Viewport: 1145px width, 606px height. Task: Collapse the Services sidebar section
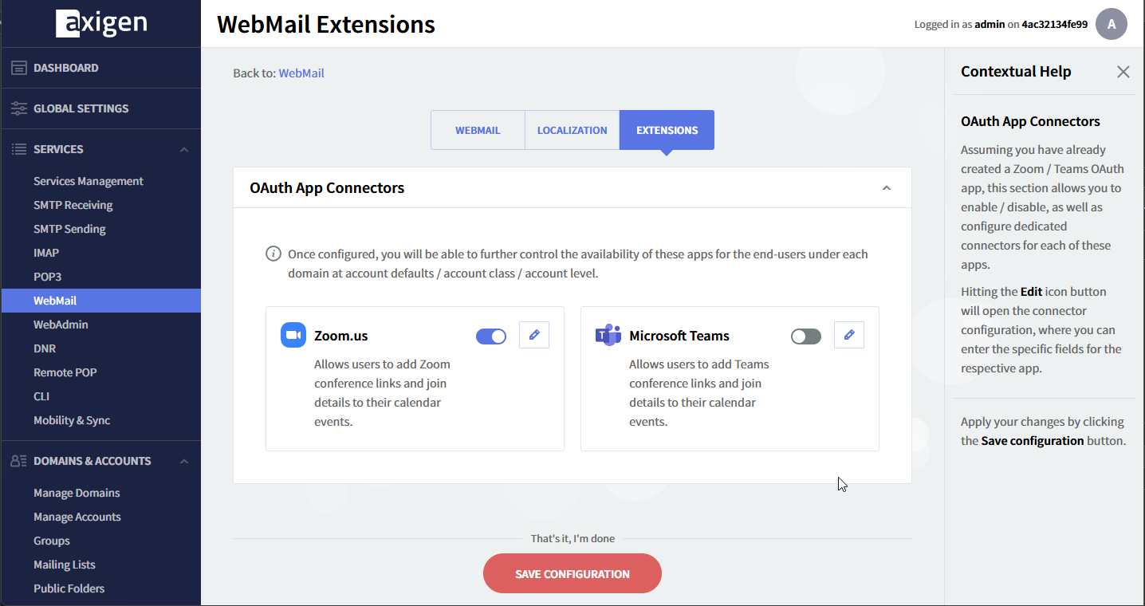pyautogui.click(x=184, y=150)
